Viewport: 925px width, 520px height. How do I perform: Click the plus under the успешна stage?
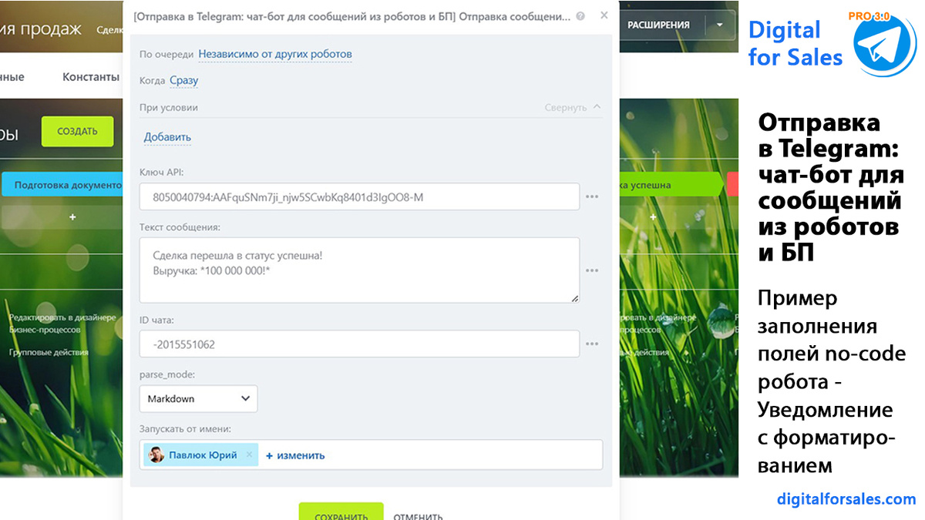pyautogui.click(x=654, y=217)
